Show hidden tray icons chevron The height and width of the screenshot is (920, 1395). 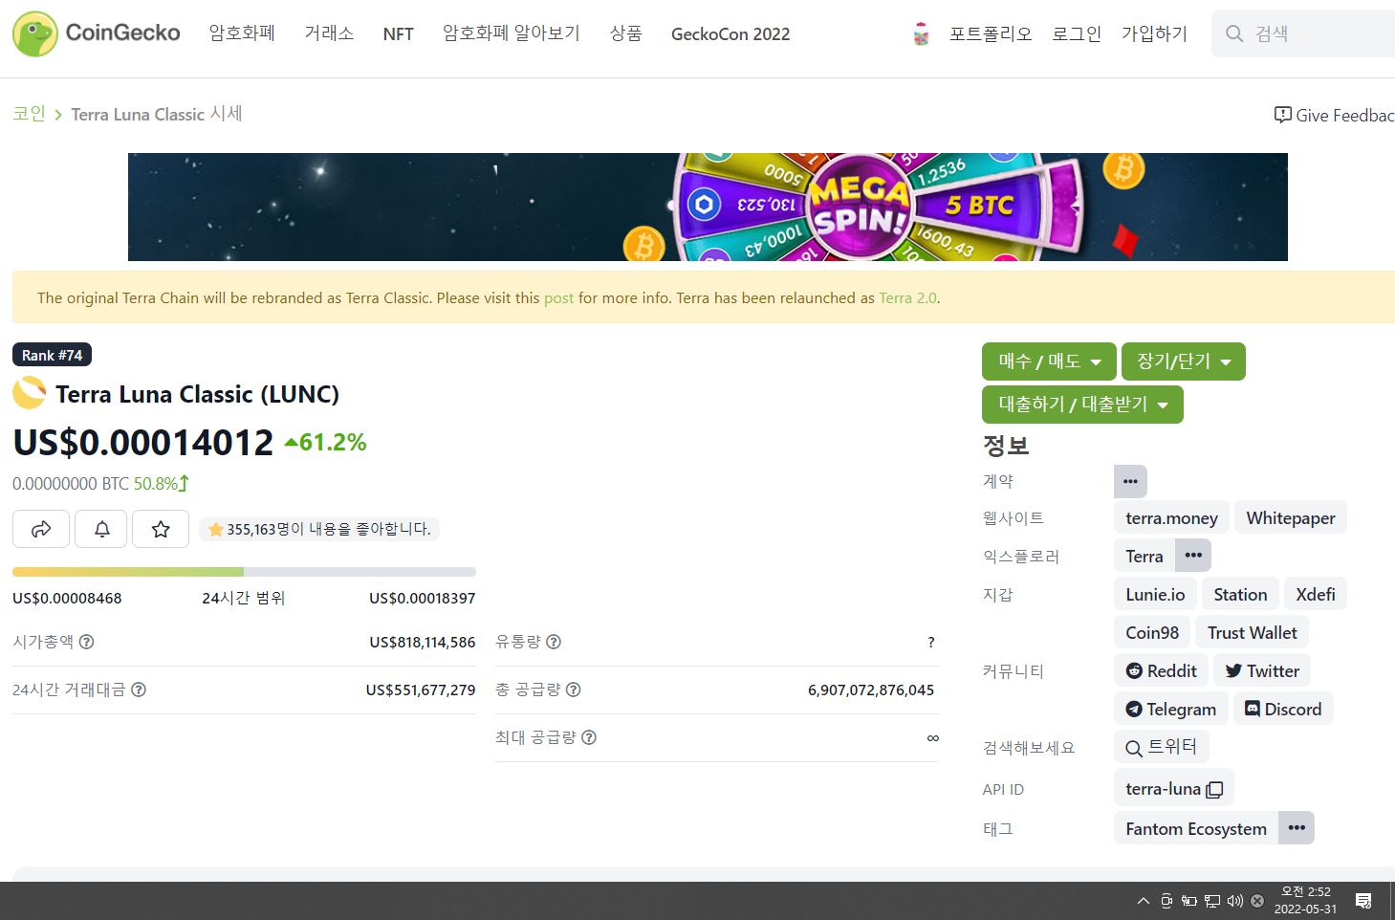[1144, 901]
